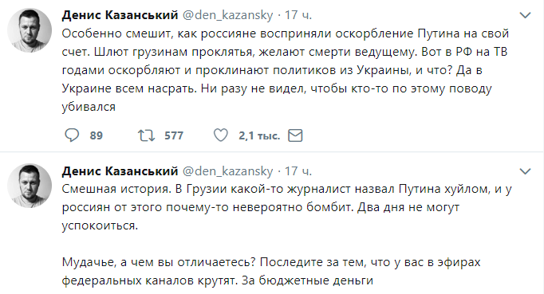
Task: Open tweet text starting Смешная история
Action: [x=287, y=207]
